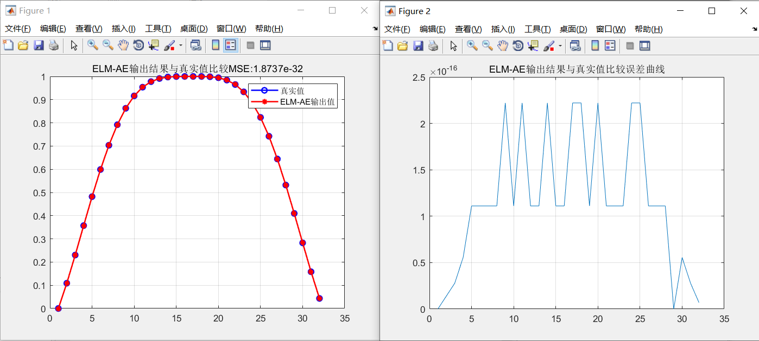Click the 真实值 legend entry
This screenshot has height=341, width=759.
[292, 90]
